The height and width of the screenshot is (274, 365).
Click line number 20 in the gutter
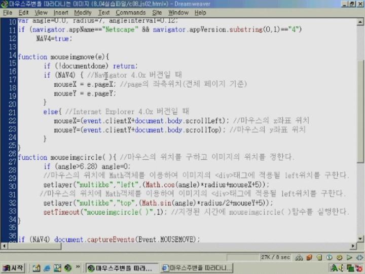point(13,104)
